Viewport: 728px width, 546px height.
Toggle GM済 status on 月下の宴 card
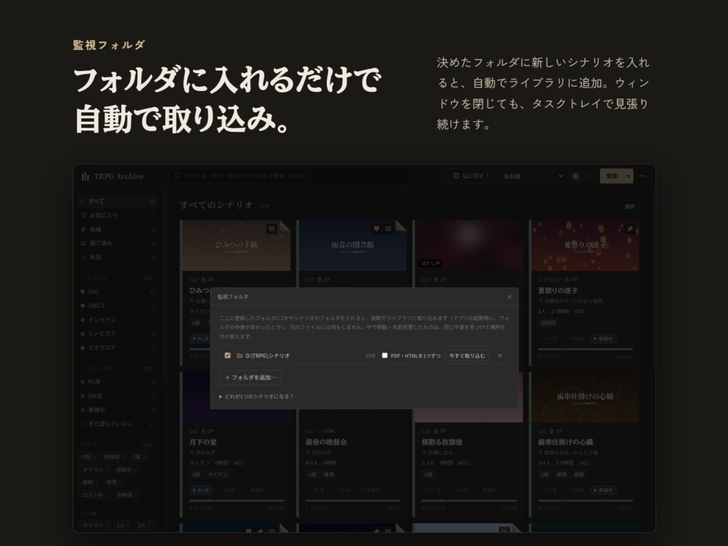[227, 491]
